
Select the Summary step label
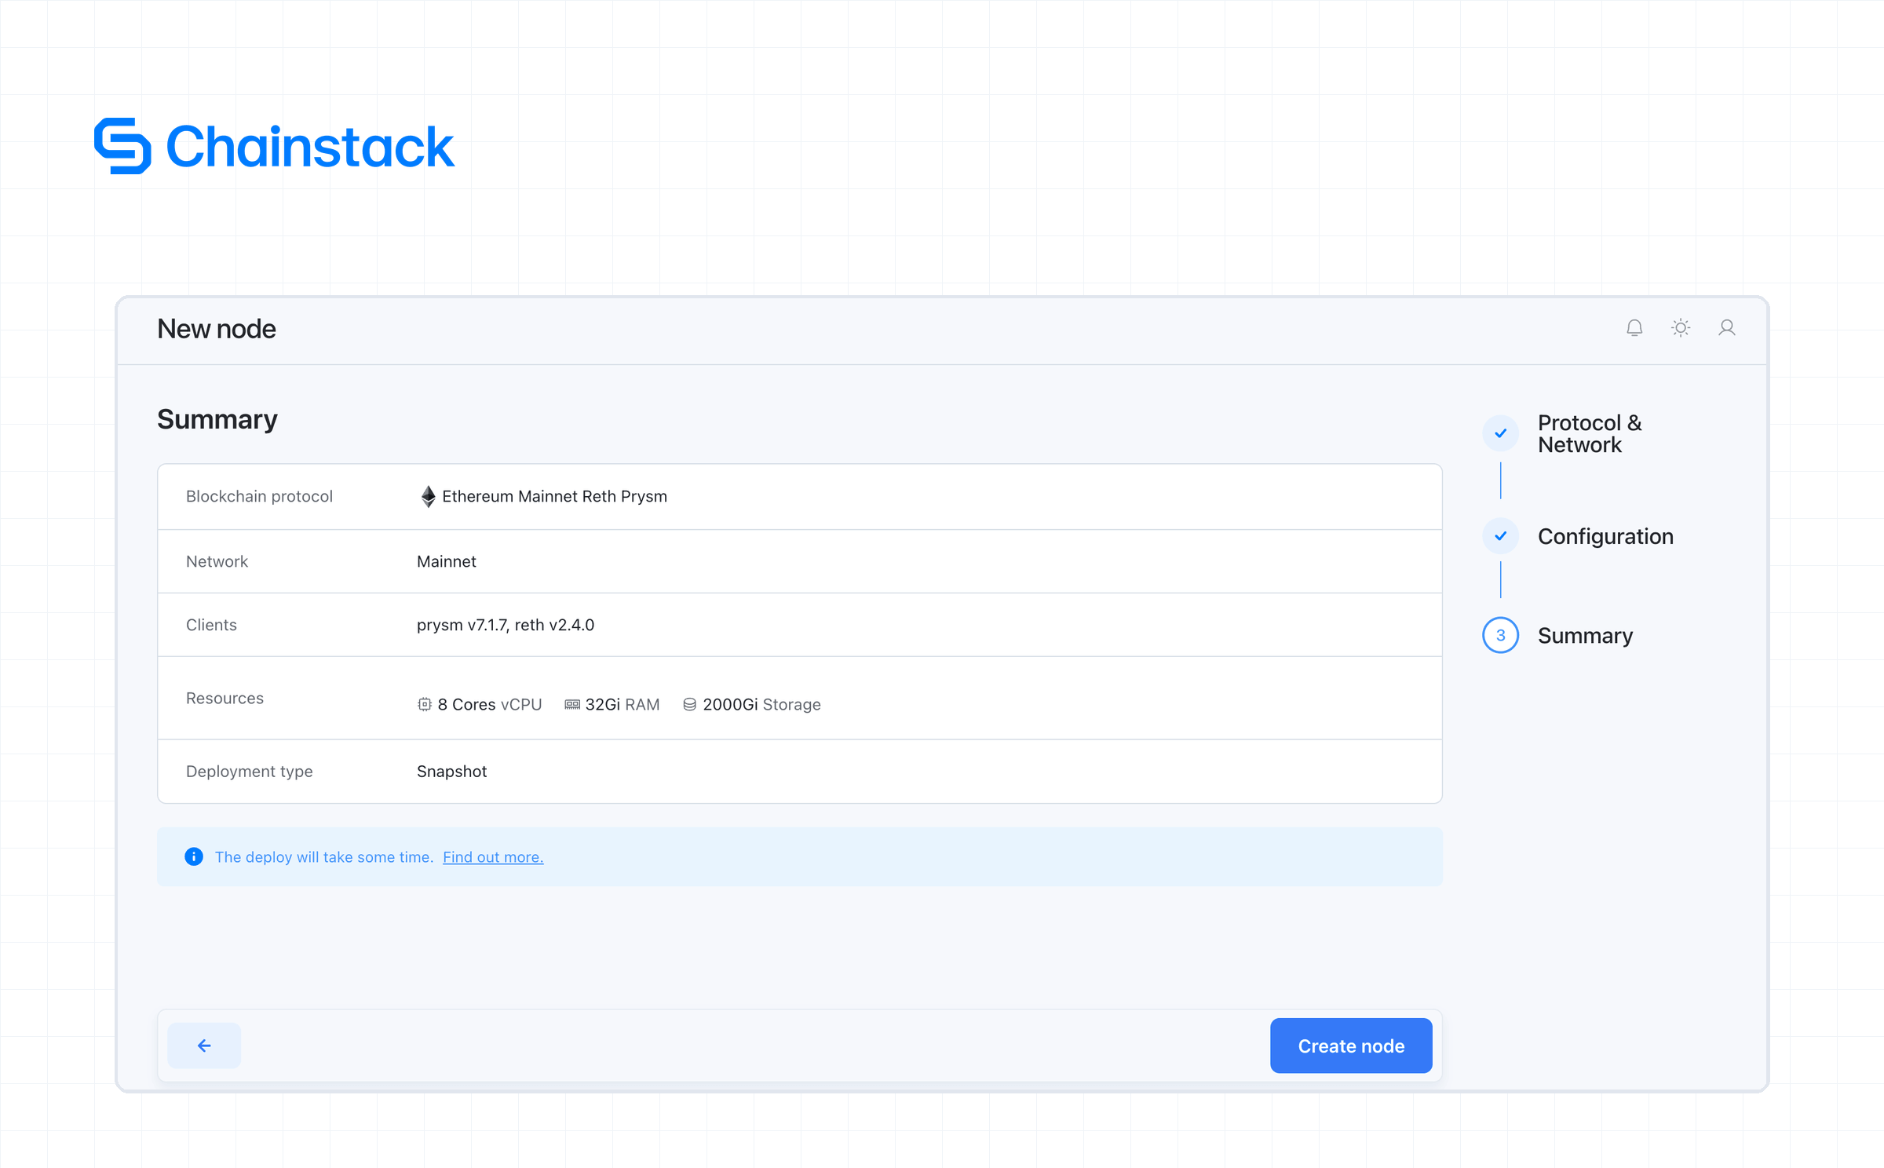pyautogui.click(x=1585, y=635)
